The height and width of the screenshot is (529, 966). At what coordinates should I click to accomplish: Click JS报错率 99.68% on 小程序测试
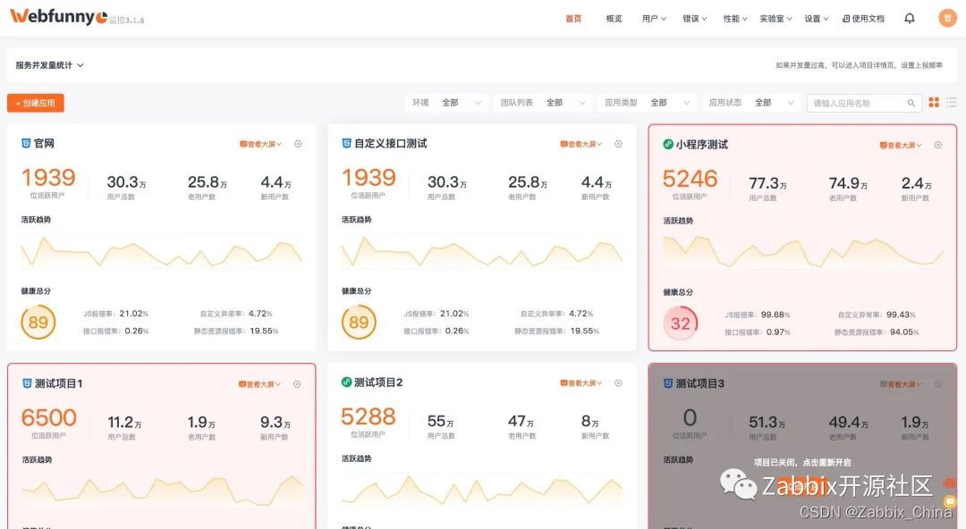click(758, 315)
